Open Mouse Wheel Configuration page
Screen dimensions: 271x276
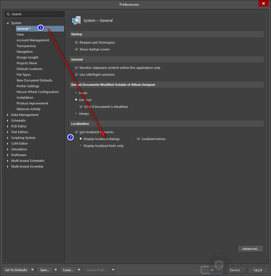38,92
